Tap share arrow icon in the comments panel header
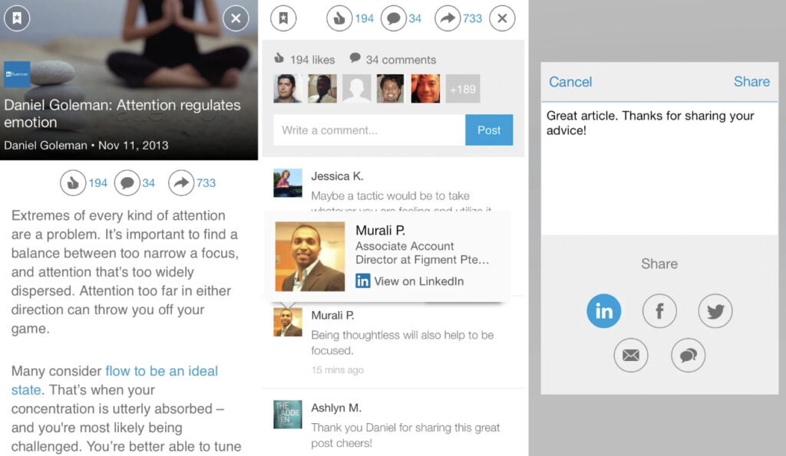This screenshot has width=786, height=456. (447, 18)
